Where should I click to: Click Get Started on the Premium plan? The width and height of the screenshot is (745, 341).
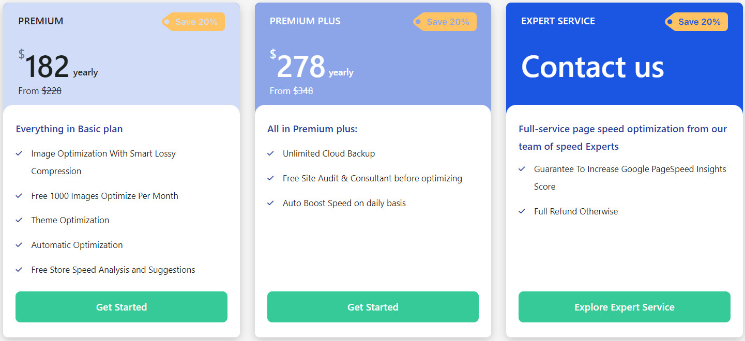pos(121,307)
